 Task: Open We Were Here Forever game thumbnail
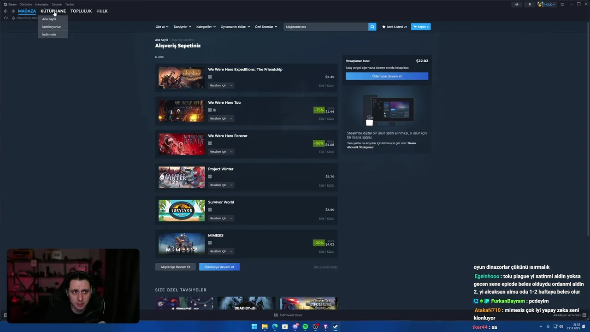(182, 144)
